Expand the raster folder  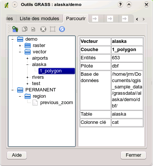coord(20,46)
